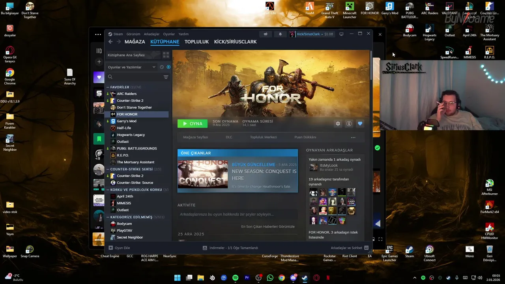Toggle the ready-to-play filter icon
505x284 pixels.
(168, 67)
